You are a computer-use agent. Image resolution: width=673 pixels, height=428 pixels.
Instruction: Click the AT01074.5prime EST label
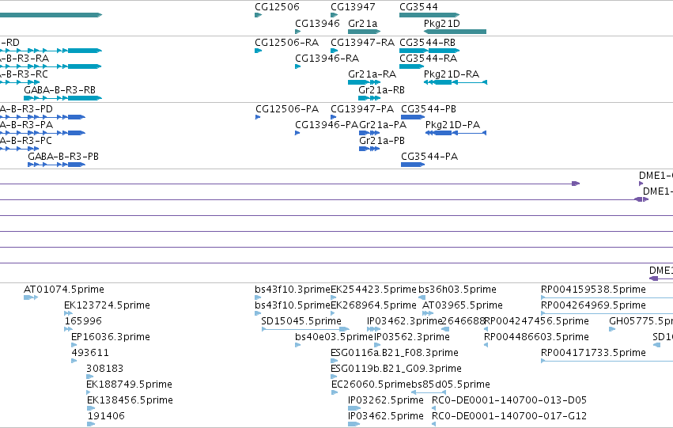click(64, 290)
